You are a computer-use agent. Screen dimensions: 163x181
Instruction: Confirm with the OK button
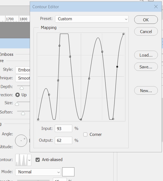[x=146, y=20]
